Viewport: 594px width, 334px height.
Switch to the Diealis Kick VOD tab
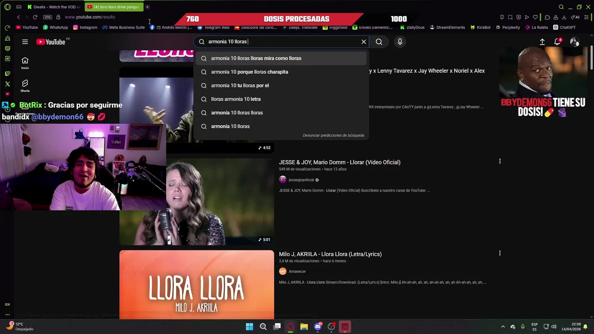coord(53,7)
